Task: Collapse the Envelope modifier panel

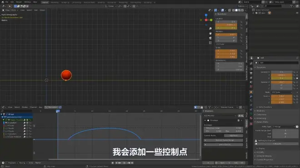Action: click(x=205, y=120)
